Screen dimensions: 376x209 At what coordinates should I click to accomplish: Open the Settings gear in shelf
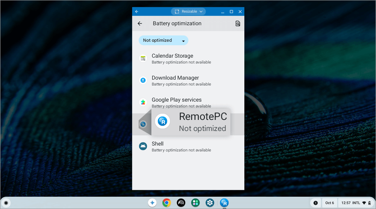tap(210, 202)
